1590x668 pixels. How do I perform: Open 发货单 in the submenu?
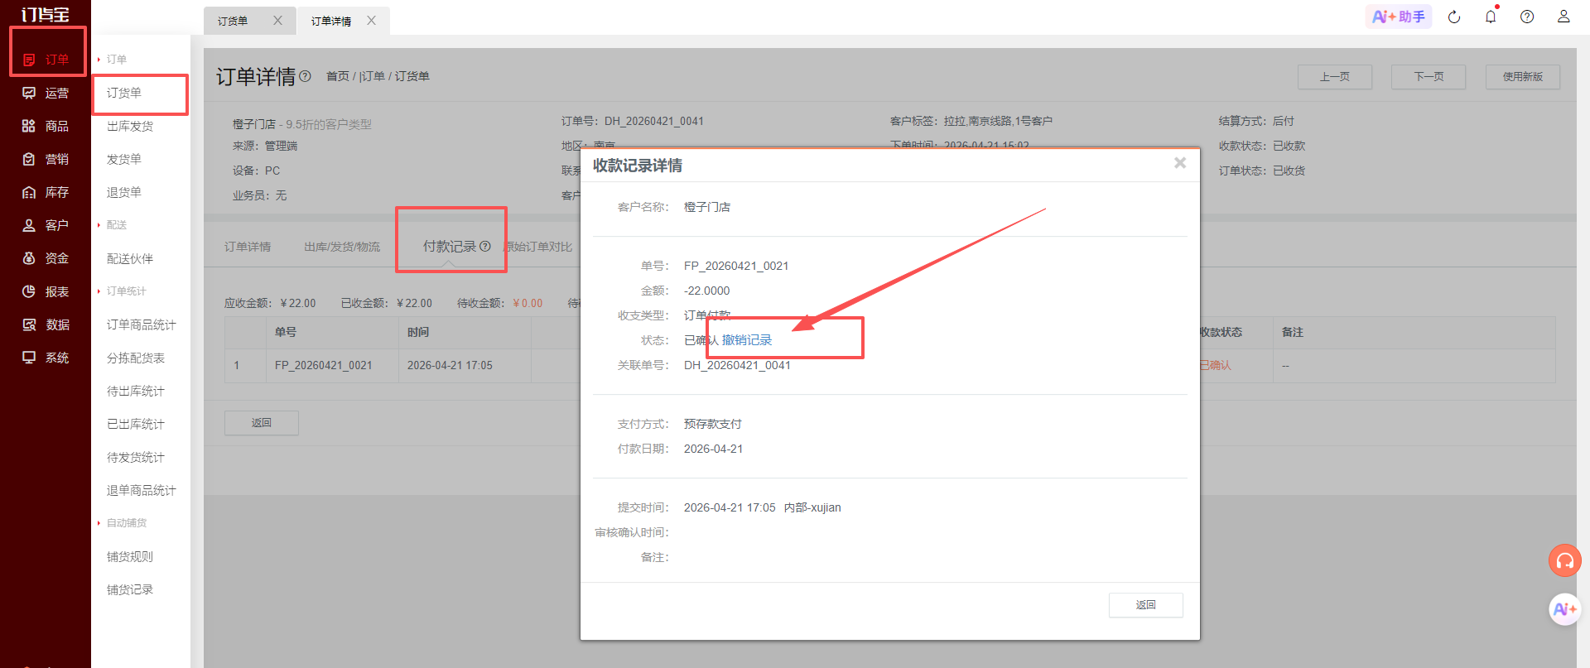pos(124,159)
